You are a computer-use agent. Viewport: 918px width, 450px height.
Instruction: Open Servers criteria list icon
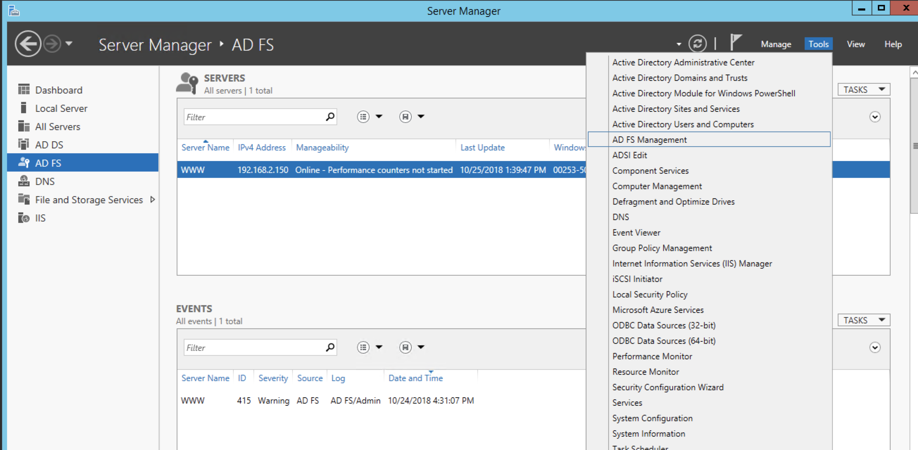(363, 116)
